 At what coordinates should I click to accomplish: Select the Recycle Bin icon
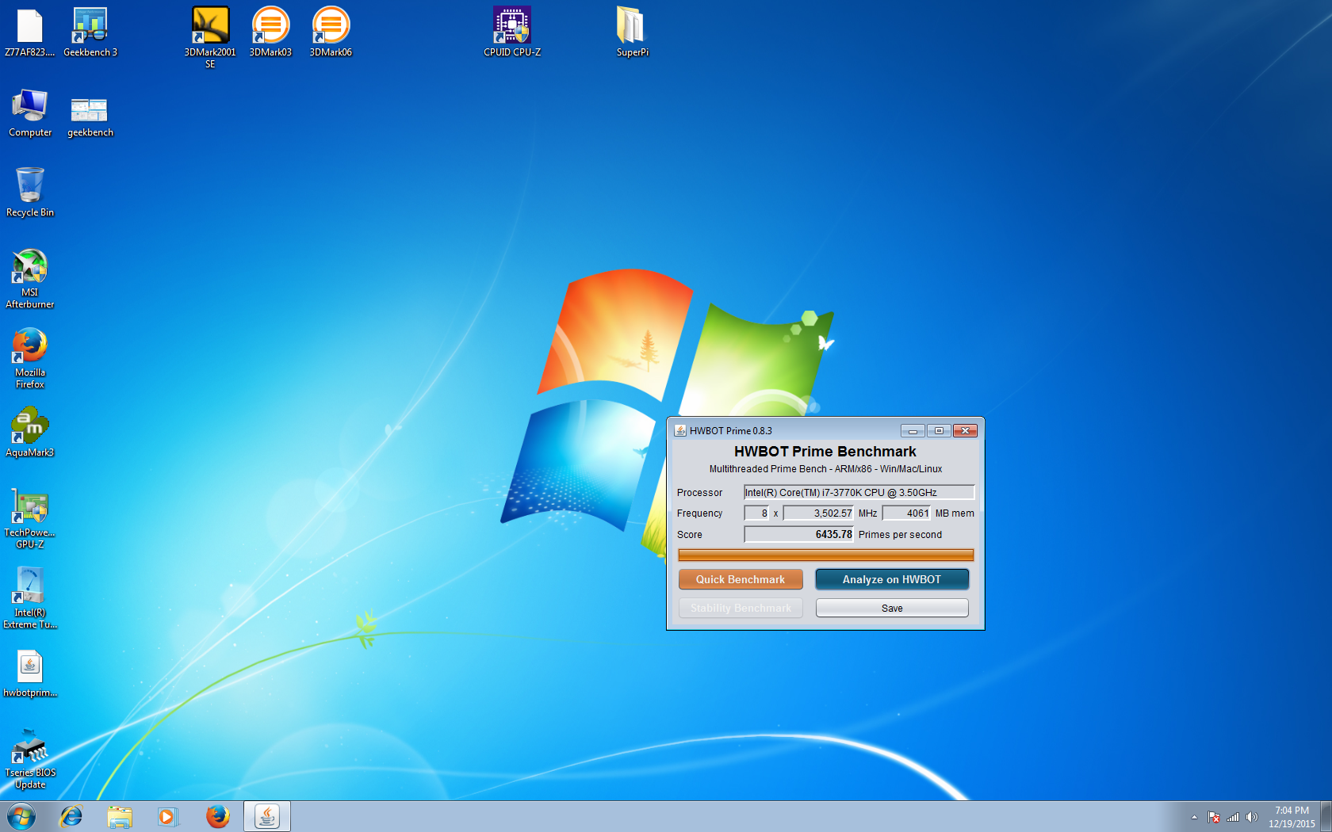[30, 192]
